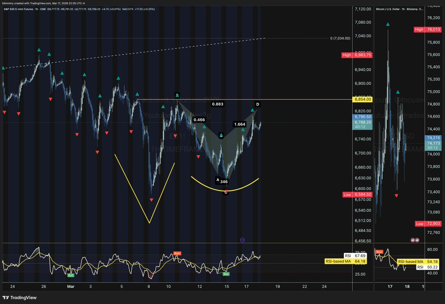
Task: Click the green up-triangle marker at Bitcoin's highest peak
Action: (x=388, y=24)
